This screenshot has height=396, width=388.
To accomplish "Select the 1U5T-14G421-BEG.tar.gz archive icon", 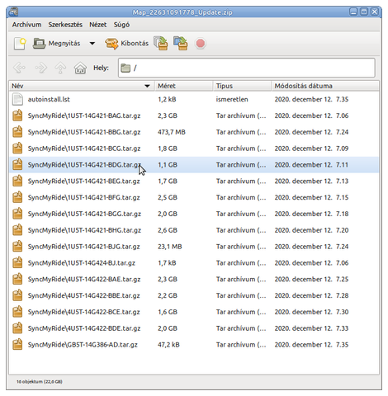I will click(17, 181).
